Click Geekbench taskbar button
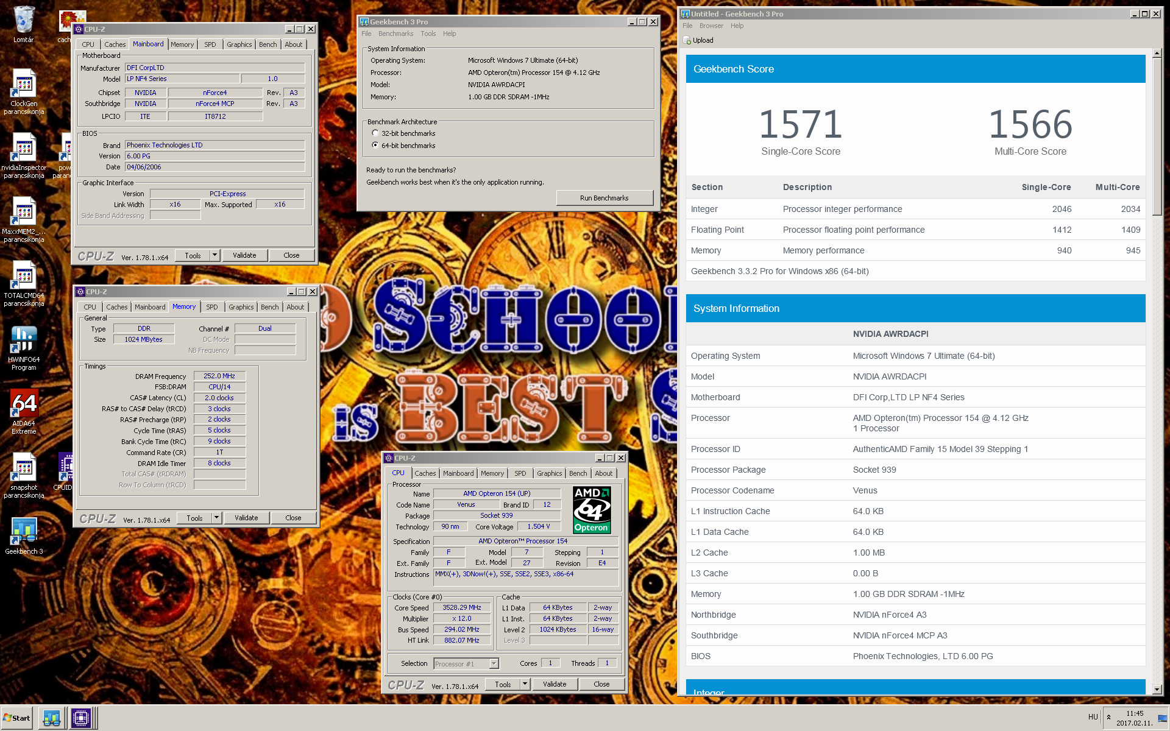The width and height of the screenshot is (1170, 731). [x=52, y=718]
